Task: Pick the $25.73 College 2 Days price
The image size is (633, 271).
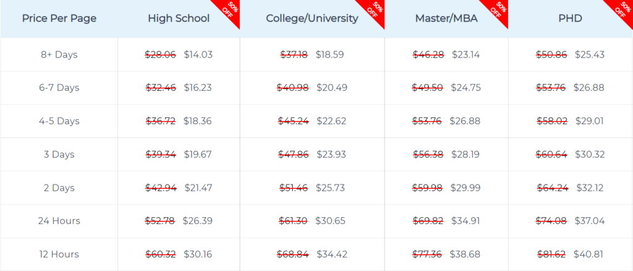Action: point(331,188)
